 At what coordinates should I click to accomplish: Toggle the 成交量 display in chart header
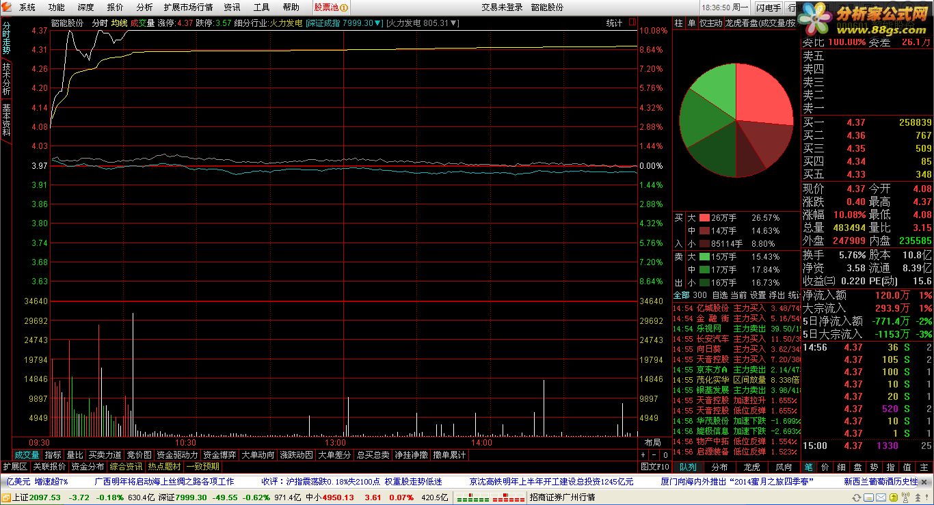[x=142, y=23]
